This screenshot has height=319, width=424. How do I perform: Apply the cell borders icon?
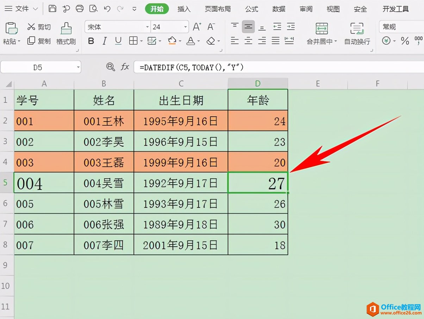tap(133, 41)
